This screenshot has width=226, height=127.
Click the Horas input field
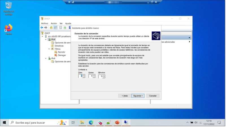click(x=91, y=76)
